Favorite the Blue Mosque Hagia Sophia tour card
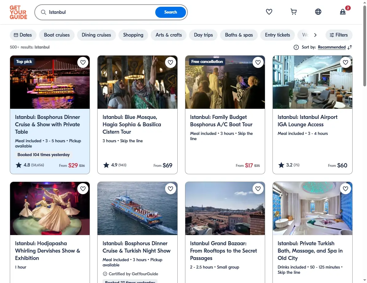The height and width of the screenshot is (283, 367). point(170,62)
